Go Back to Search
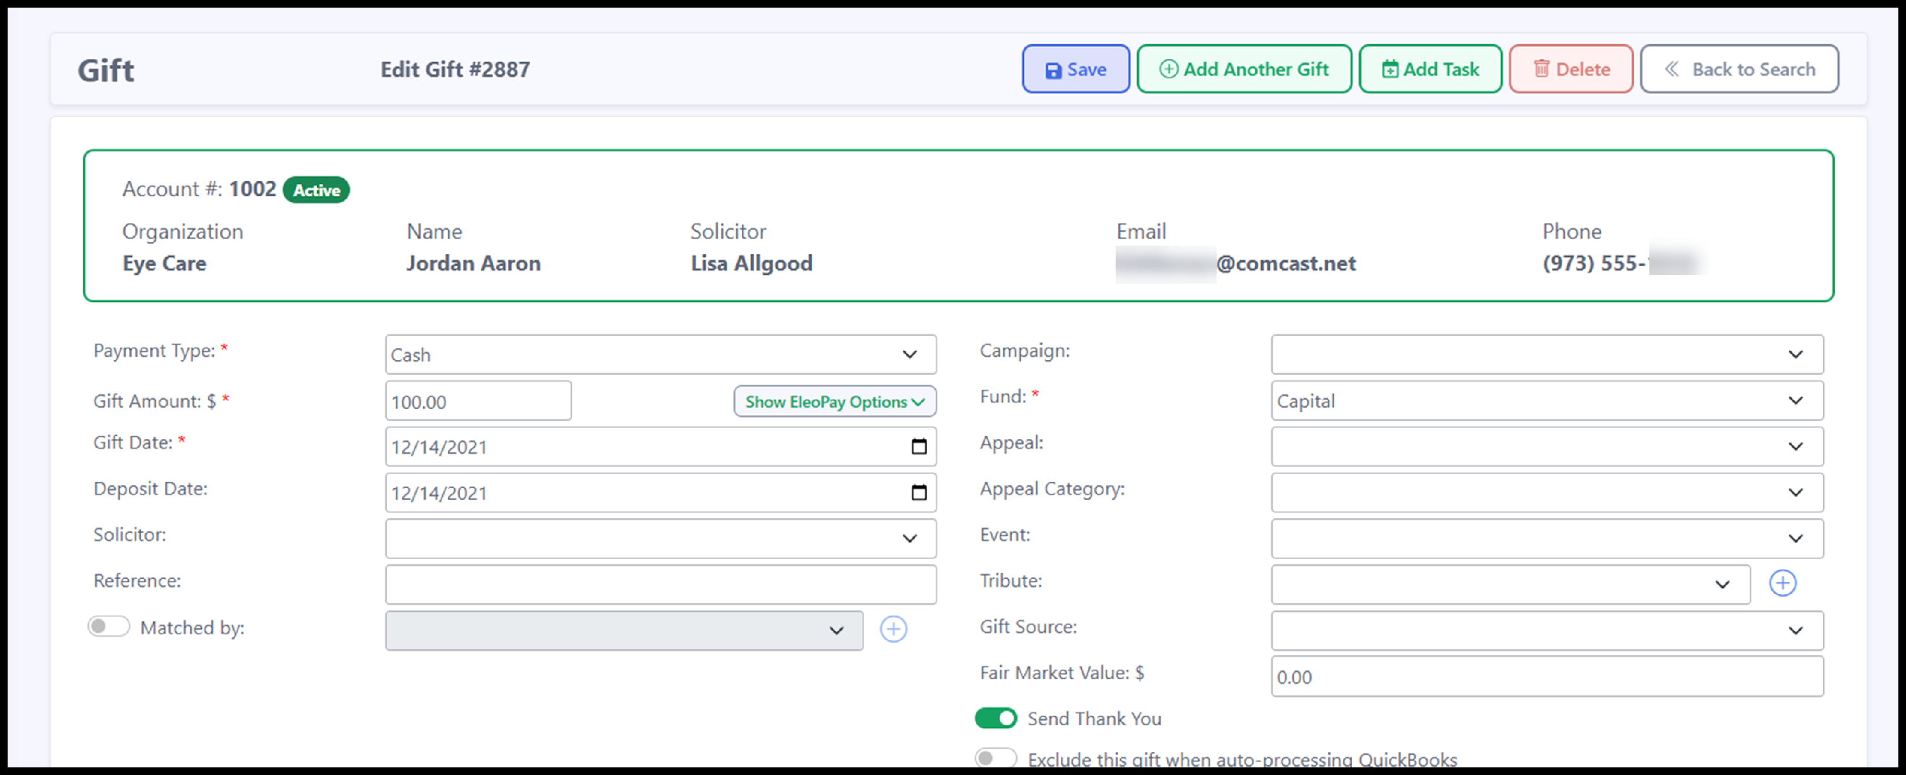Screen dimensions: 1906x775 (x=1739, y=69)
